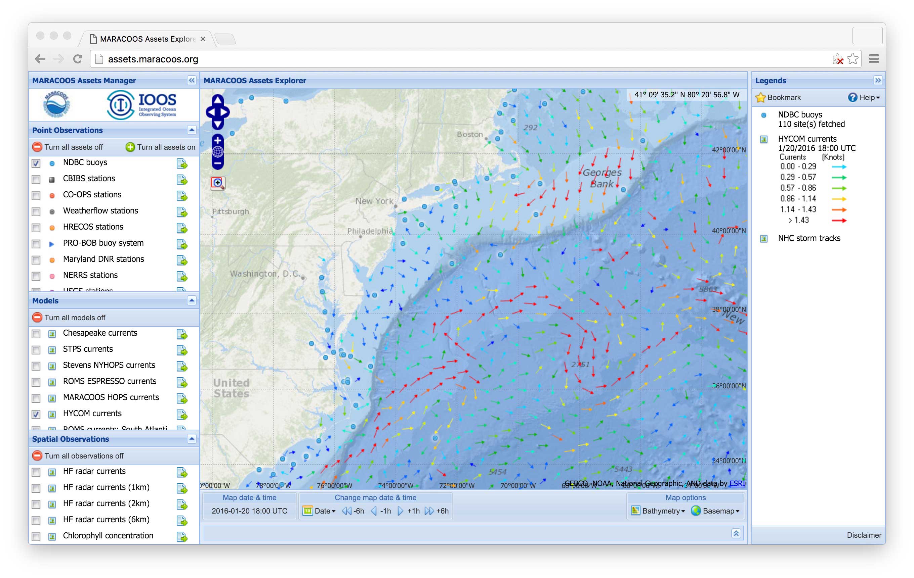Click Turn all assets off
Image resolution: width=914 pixels, height=578 pixels.
click(68, 147)
